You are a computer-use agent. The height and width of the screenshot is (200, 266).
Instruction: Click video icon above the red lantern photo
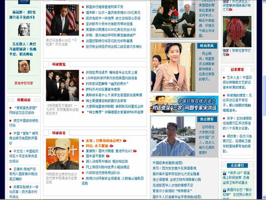pos(231,10)
